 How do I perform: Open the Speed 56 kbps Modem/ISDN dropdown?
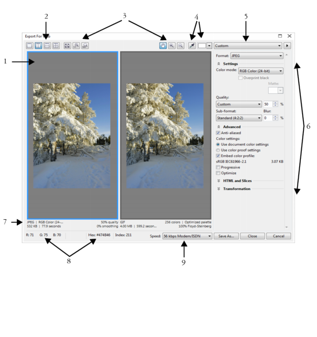[187, 236]
